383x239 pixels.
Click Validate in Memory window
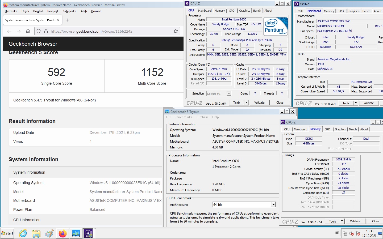click(355, 221)
